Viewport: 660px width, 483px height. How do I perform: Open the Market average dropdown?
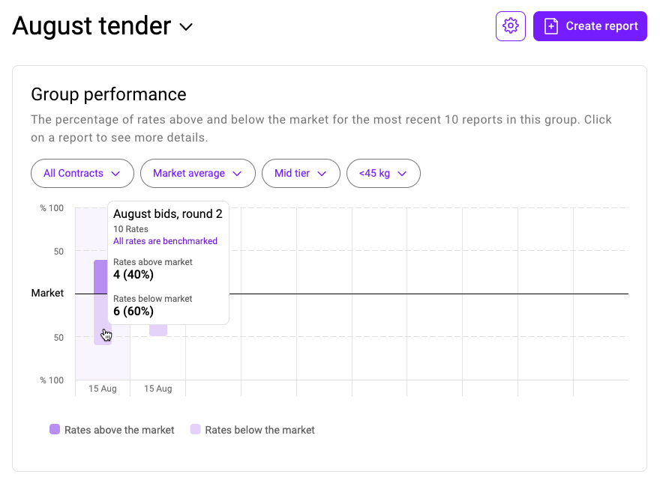[x=198, y=173]
